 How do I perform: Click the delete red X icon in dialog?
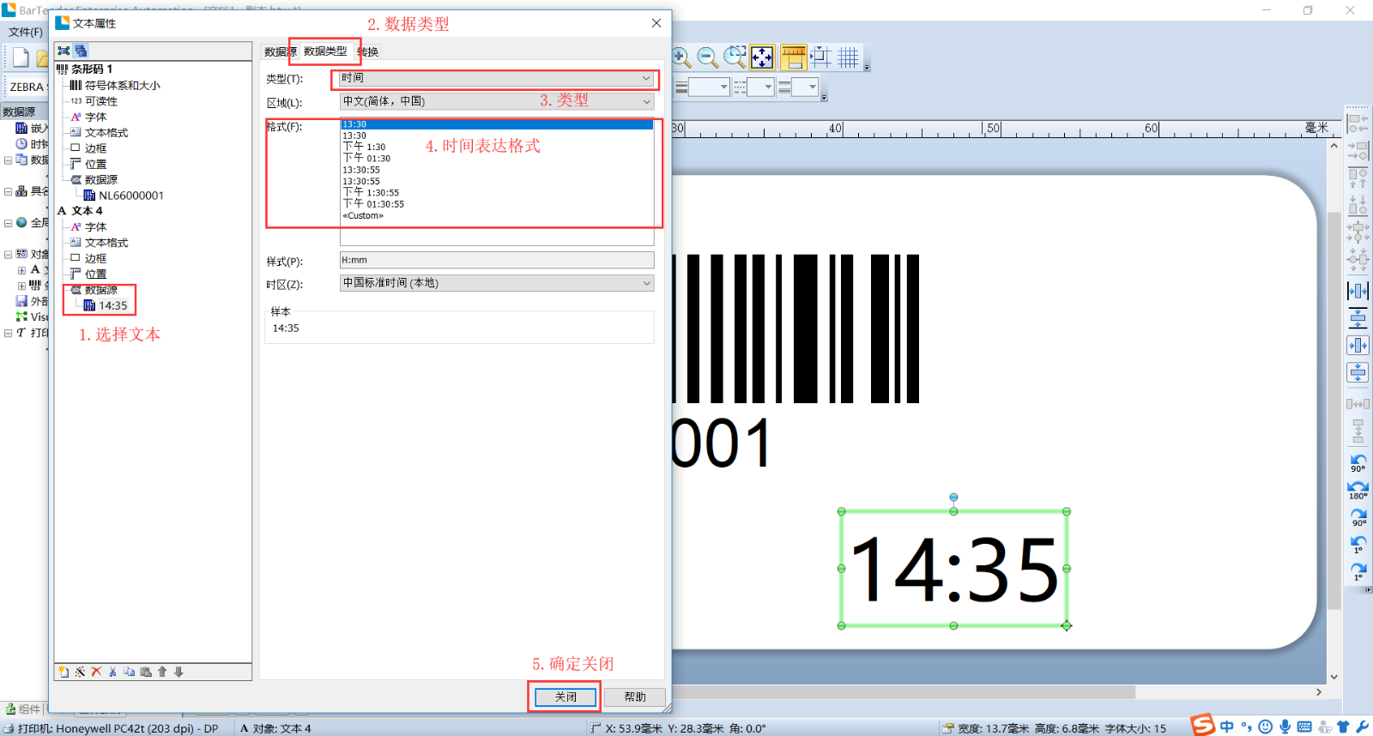(x=96, y=672)
